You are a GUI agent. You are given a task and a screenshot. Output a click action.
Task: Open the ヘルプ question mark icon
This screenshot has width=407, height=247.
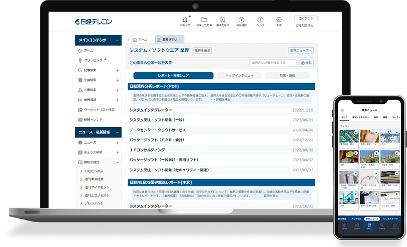[x=260, y=20]
